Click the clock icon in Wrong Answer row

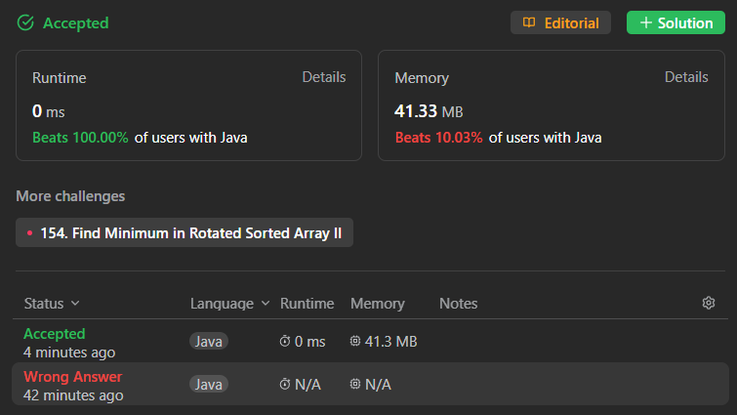tap(285, 385)
